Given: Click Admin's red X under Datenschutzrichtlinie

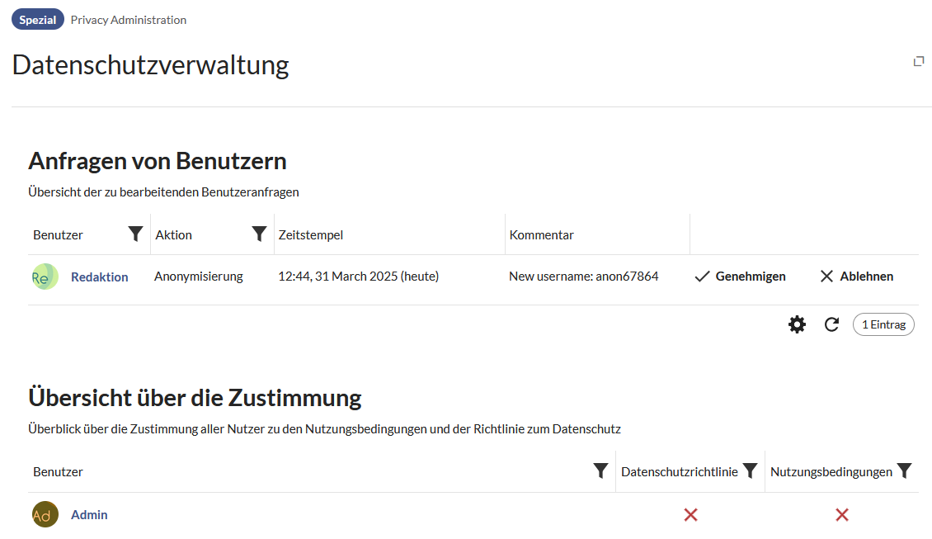Looking at the screenshot, I should click(690, 514).
